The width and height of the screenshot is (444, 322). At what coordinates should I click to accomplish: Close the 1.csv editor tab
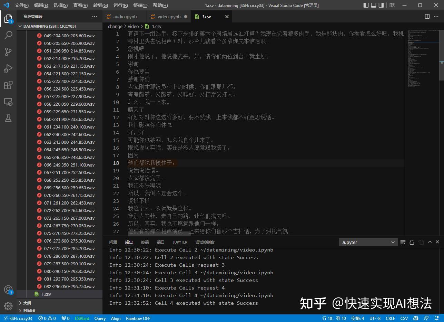point(227,17)
